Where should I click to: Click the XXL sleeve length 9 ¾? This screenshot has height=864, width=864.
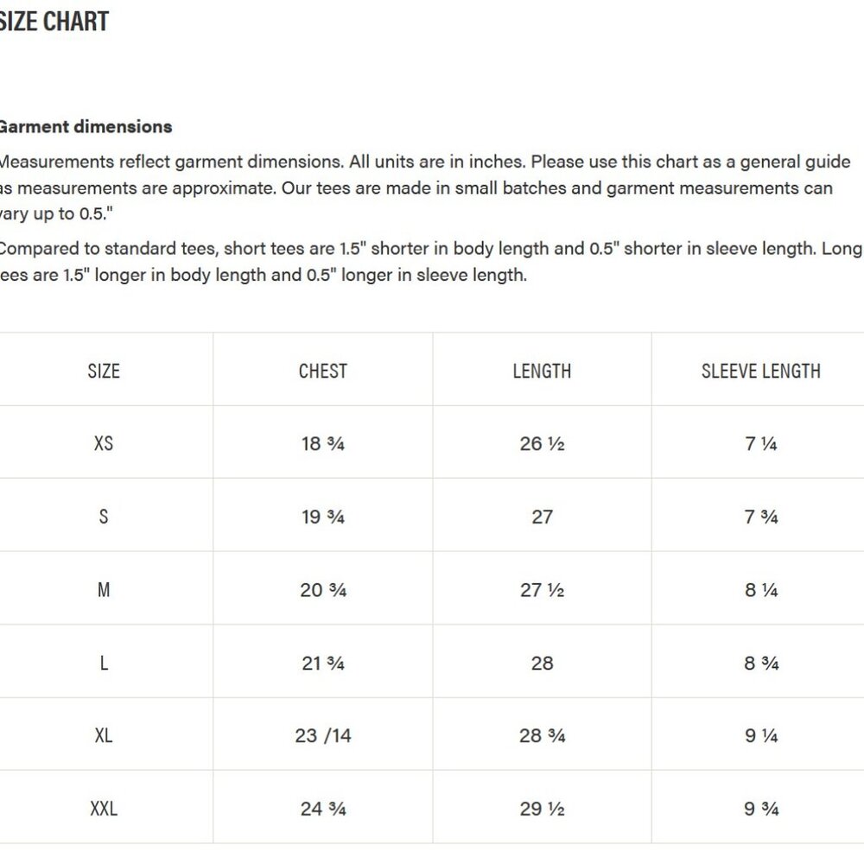pos(761,809)
